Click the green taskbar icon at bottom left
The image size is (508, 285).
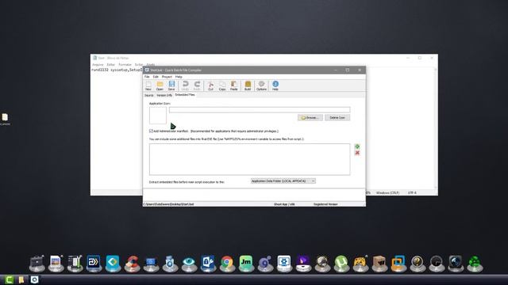tap(9, 279)
